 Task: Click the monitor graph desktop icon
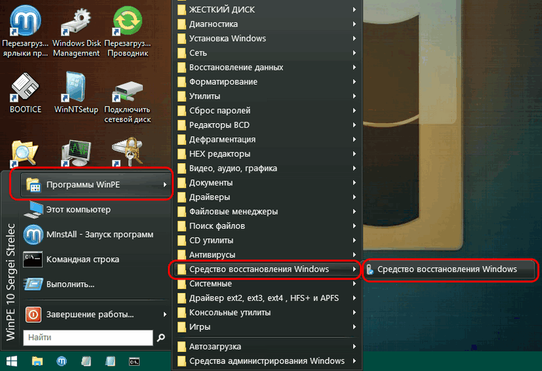pos(76,153)
